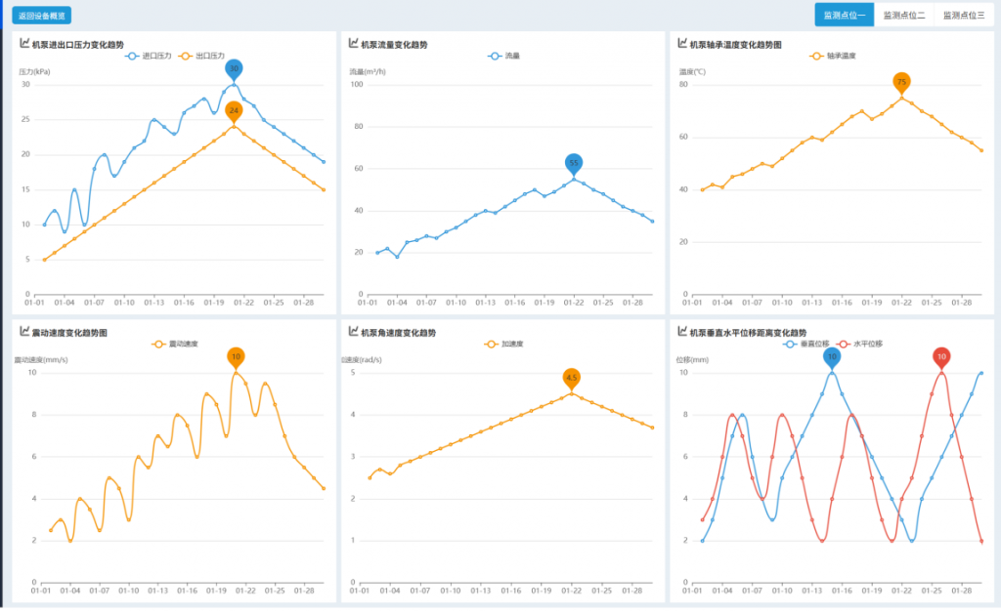
Task: Click the red displacement peak pin 10
Action: (941, 356)
